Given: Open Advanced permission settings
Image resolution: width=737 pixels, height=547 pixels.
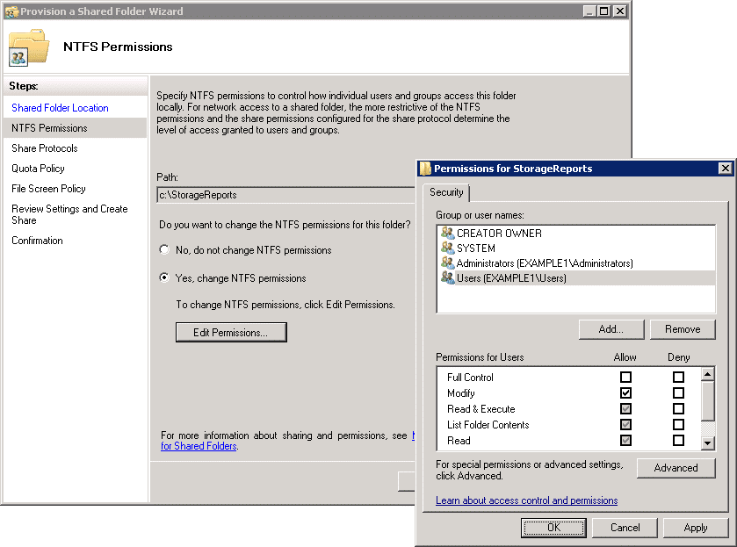Looking at the screenshot, I should pyautogui.click(x=676, y=468).
